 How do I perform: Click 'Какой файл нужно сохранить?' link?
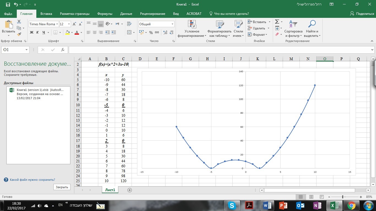(x=32, y=180)
